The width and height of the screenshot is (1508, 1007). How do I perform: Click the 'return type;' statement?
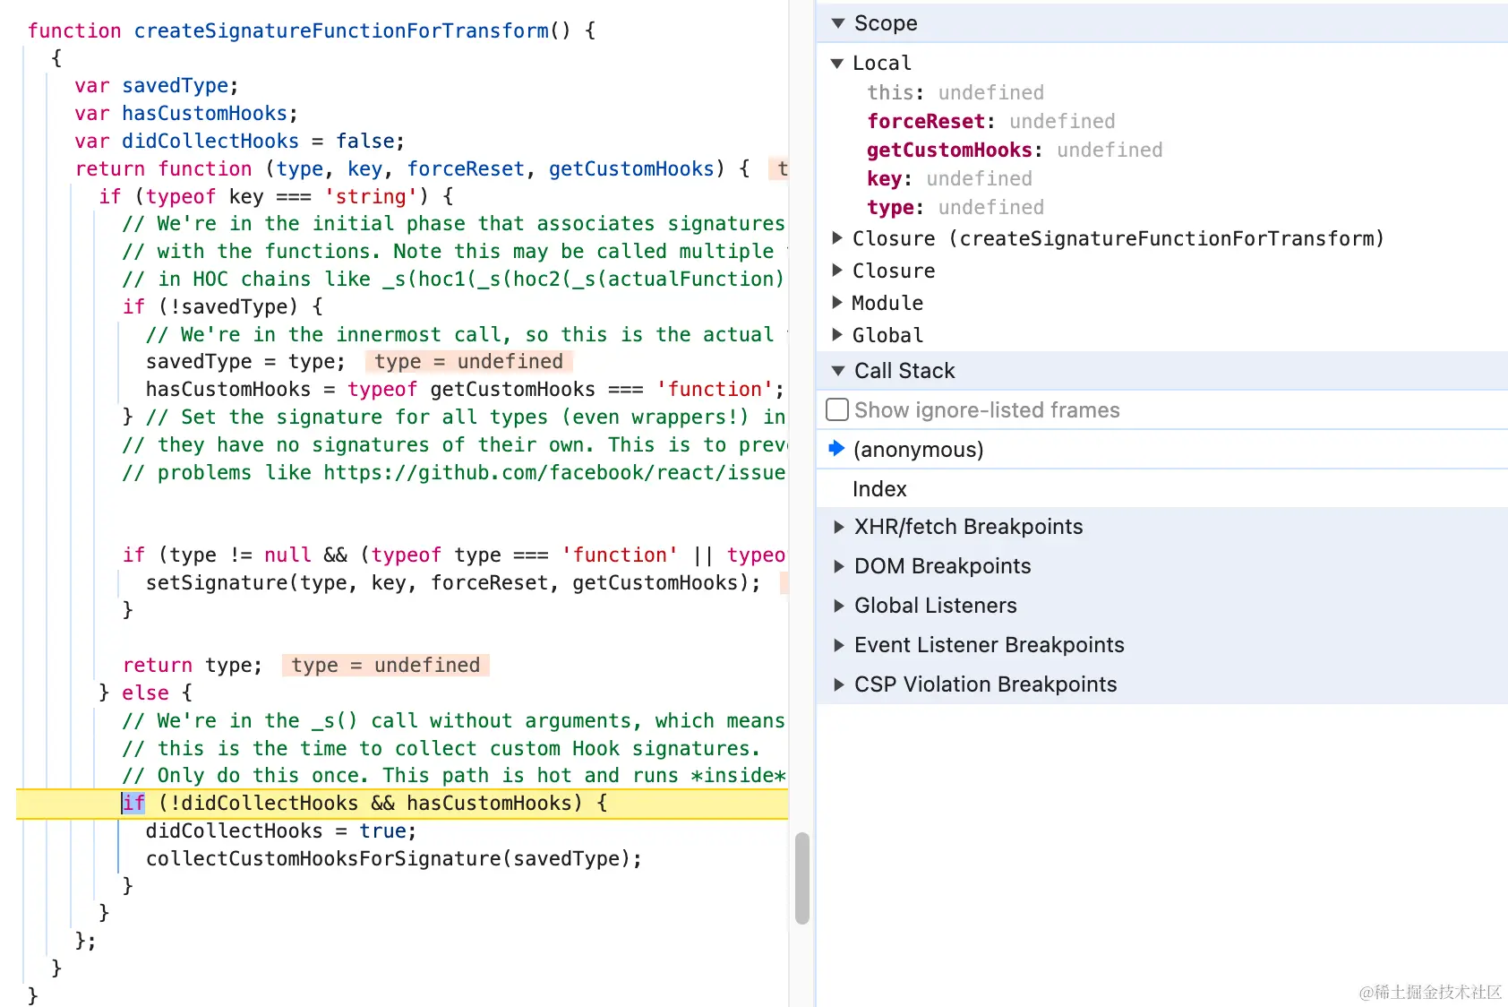click(193, 666)
